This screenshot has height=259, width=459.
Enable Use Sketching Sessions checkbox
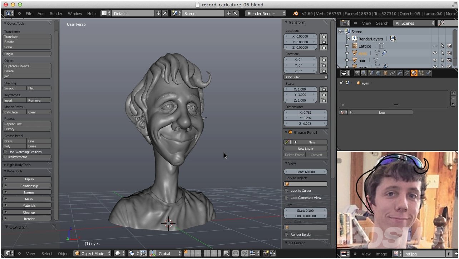5,152
